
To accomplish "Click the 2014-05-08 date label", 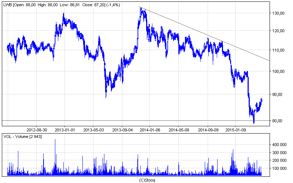I will tap(179, 130).
